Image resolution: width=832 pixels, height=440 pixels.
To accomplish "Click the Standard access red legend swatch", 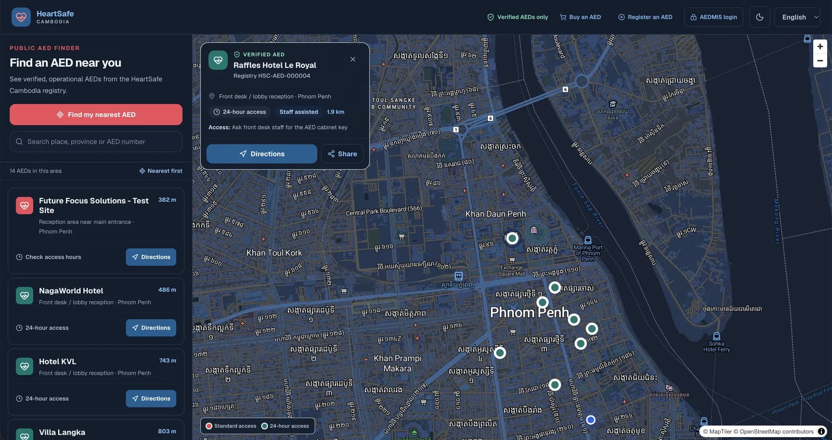I will (x=209, y=426).
